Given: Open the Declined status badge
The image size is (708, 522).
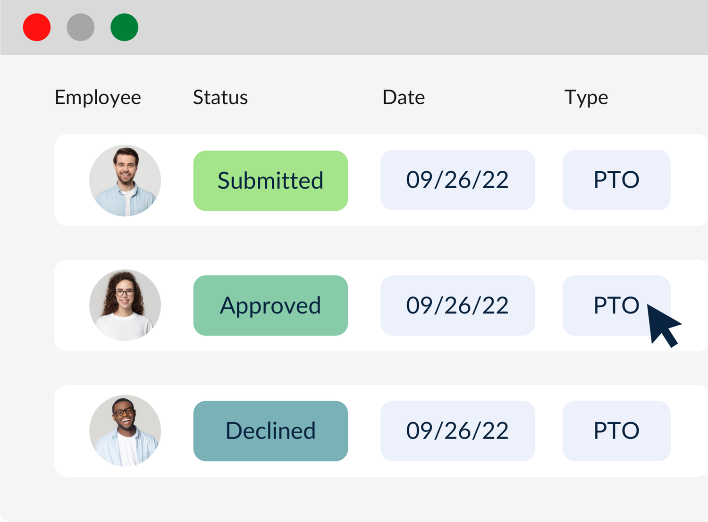Looking at the screenshot, I should 270,431.
